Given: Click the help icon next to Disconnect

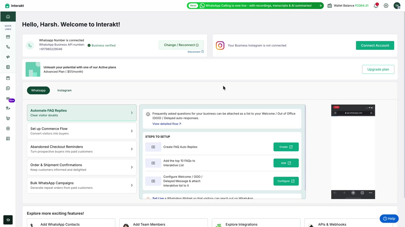Looking at the screenshot, I should point(202,52).
